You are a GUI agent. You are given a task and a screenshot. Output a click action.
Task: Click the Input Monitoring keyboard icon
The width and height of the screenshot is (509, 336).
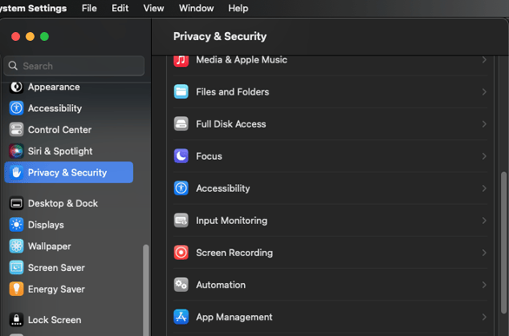[181, 221]
